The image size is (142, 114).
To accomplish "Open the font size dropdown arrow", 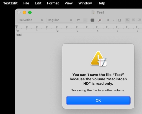I will (x=85, y=20).
